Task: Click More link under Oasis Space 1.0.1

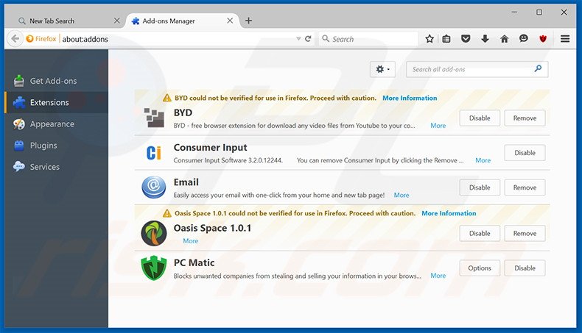Action: click(190, 241)
